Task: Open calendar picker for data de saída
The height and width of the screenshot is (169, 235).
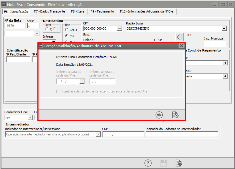Action: [82, 81]
